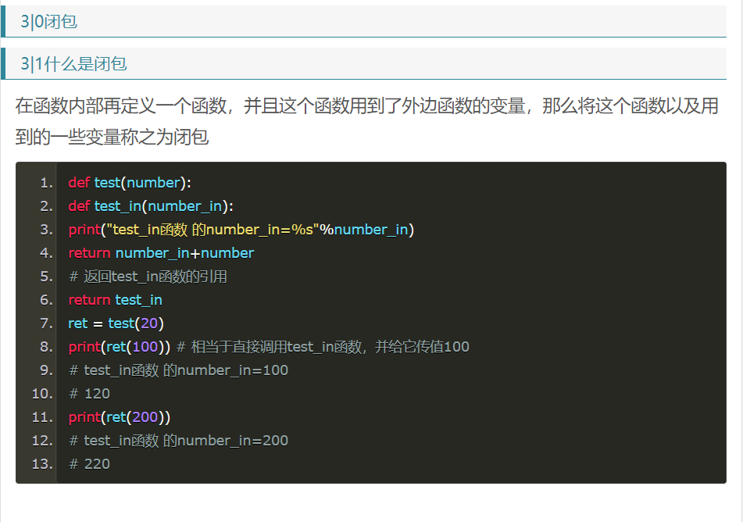Click the heading "3|0闭包"
The image size is (743, 522).
48,21
